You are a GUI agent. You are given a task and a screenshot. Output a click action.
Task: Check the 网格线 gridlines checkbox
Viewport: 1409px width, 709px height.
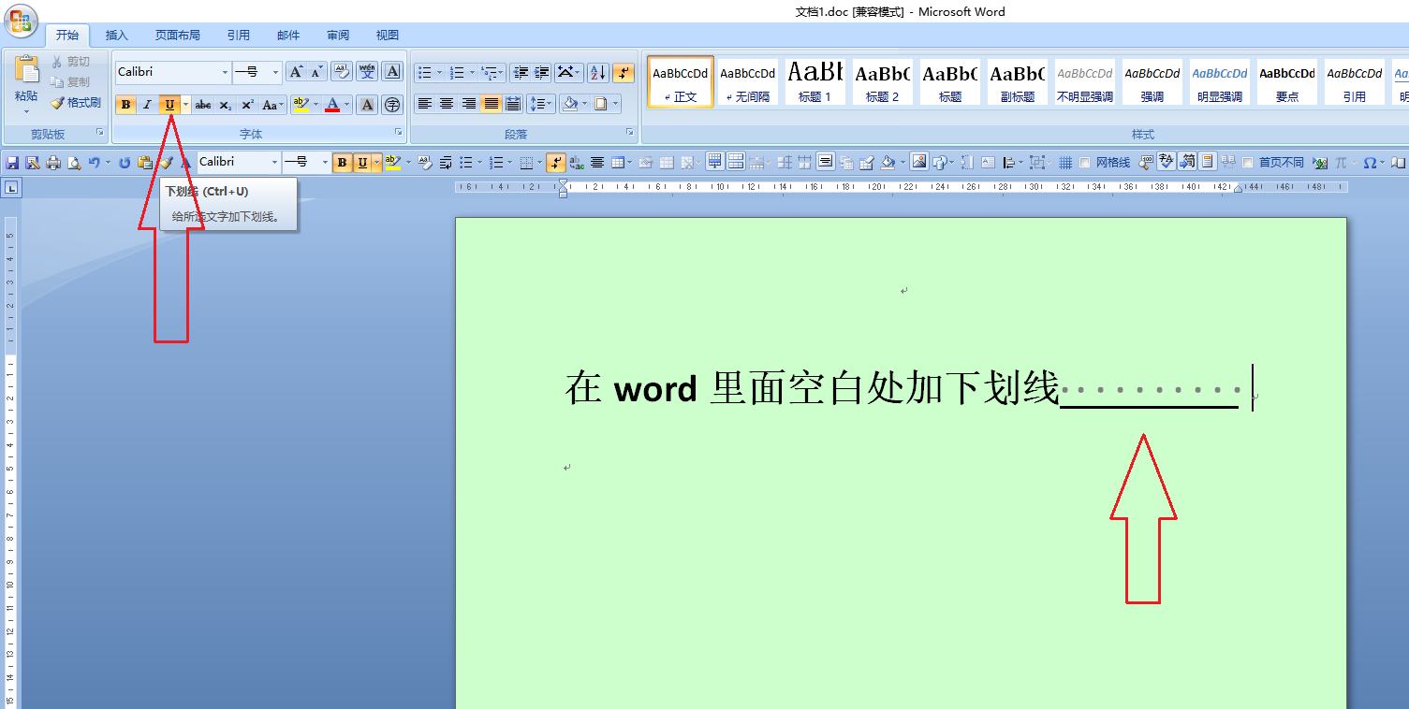pyautogui.click(x=1085, y=163)
